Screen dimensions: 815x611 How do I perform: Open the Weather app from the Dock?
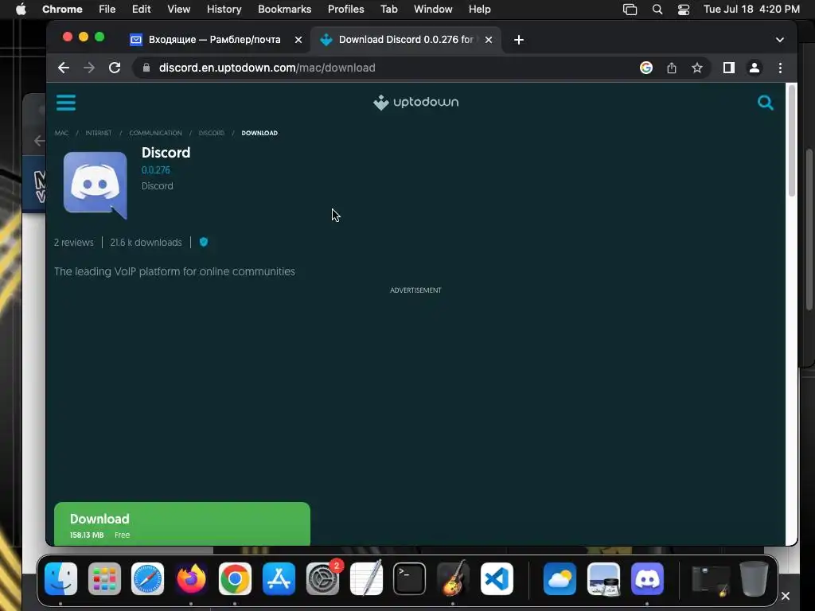click(x=560, y=578)
